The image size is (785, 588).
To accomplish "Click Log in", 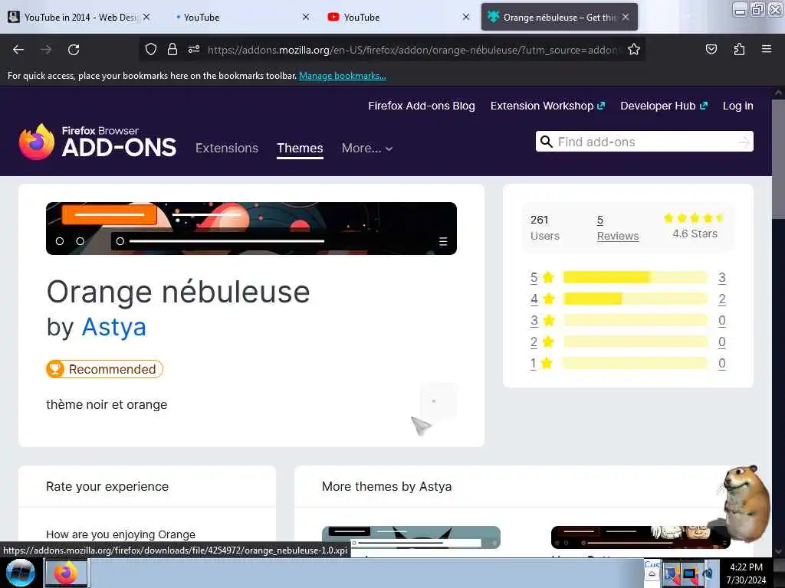I will click(738, 106).
